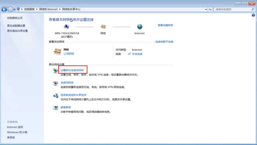Open 更改适配器设置 in the sidebar
This screenshot has width=257, height=145.
tap(16, 26)
